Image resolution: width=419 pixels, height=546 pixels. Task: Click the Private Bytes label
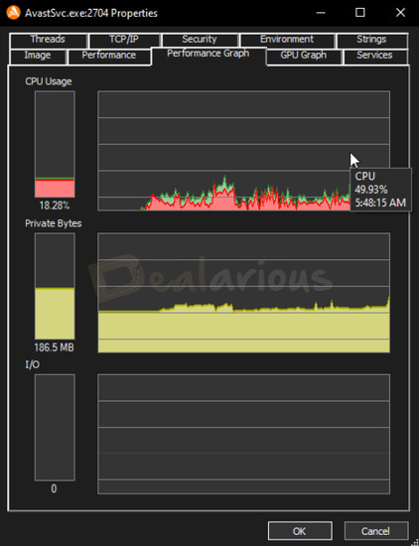54,223
